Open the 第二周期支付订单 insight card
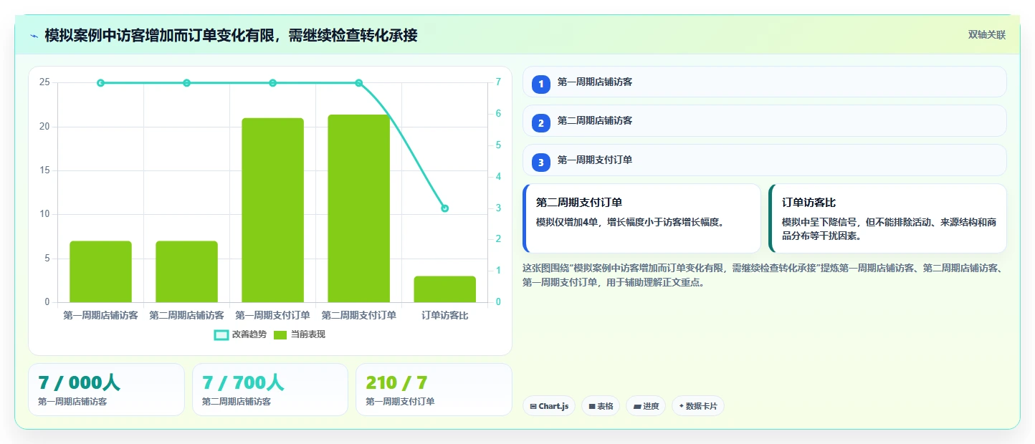This screenshot has height=444, width=1035. (x=641, y=218)
